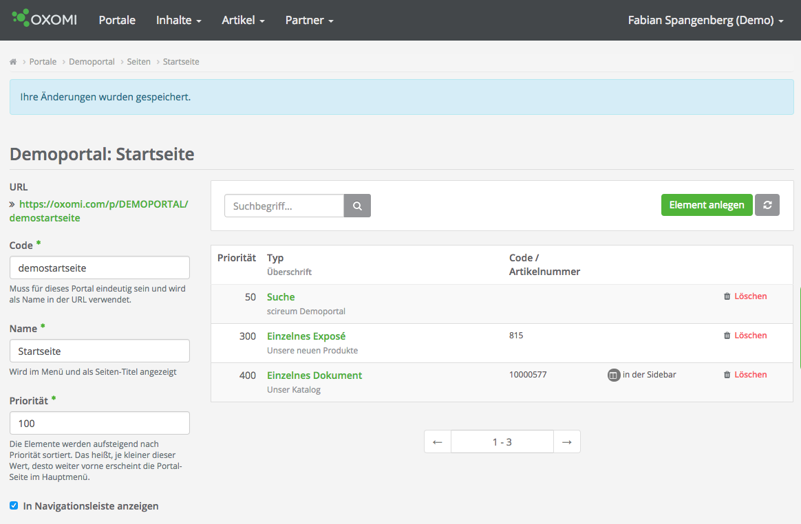Open the Einzelnes Exposé element
The image size is (801, 524).
[x=306, y=336]
